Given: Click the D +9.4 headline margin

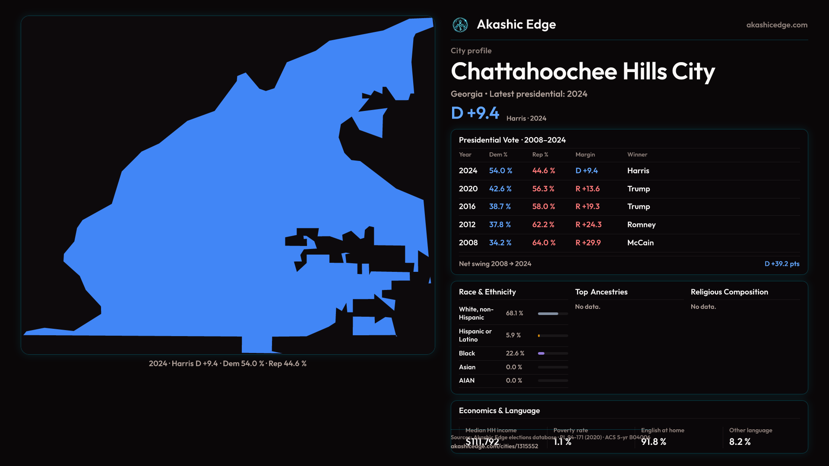Looking at the screenshot, I should pyautogui.click(x=475, y=113).
